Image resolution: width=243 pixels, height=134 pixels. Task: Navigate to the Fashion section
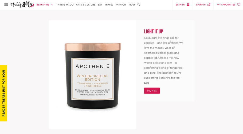coord(121,5)
